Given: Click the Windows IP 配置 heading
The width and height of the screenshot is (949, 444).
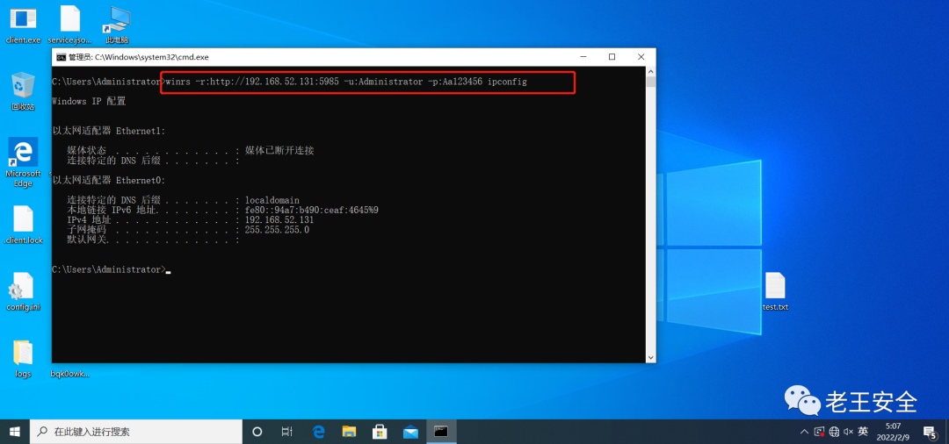Looking at the screenshot, I should coord(89,102).
